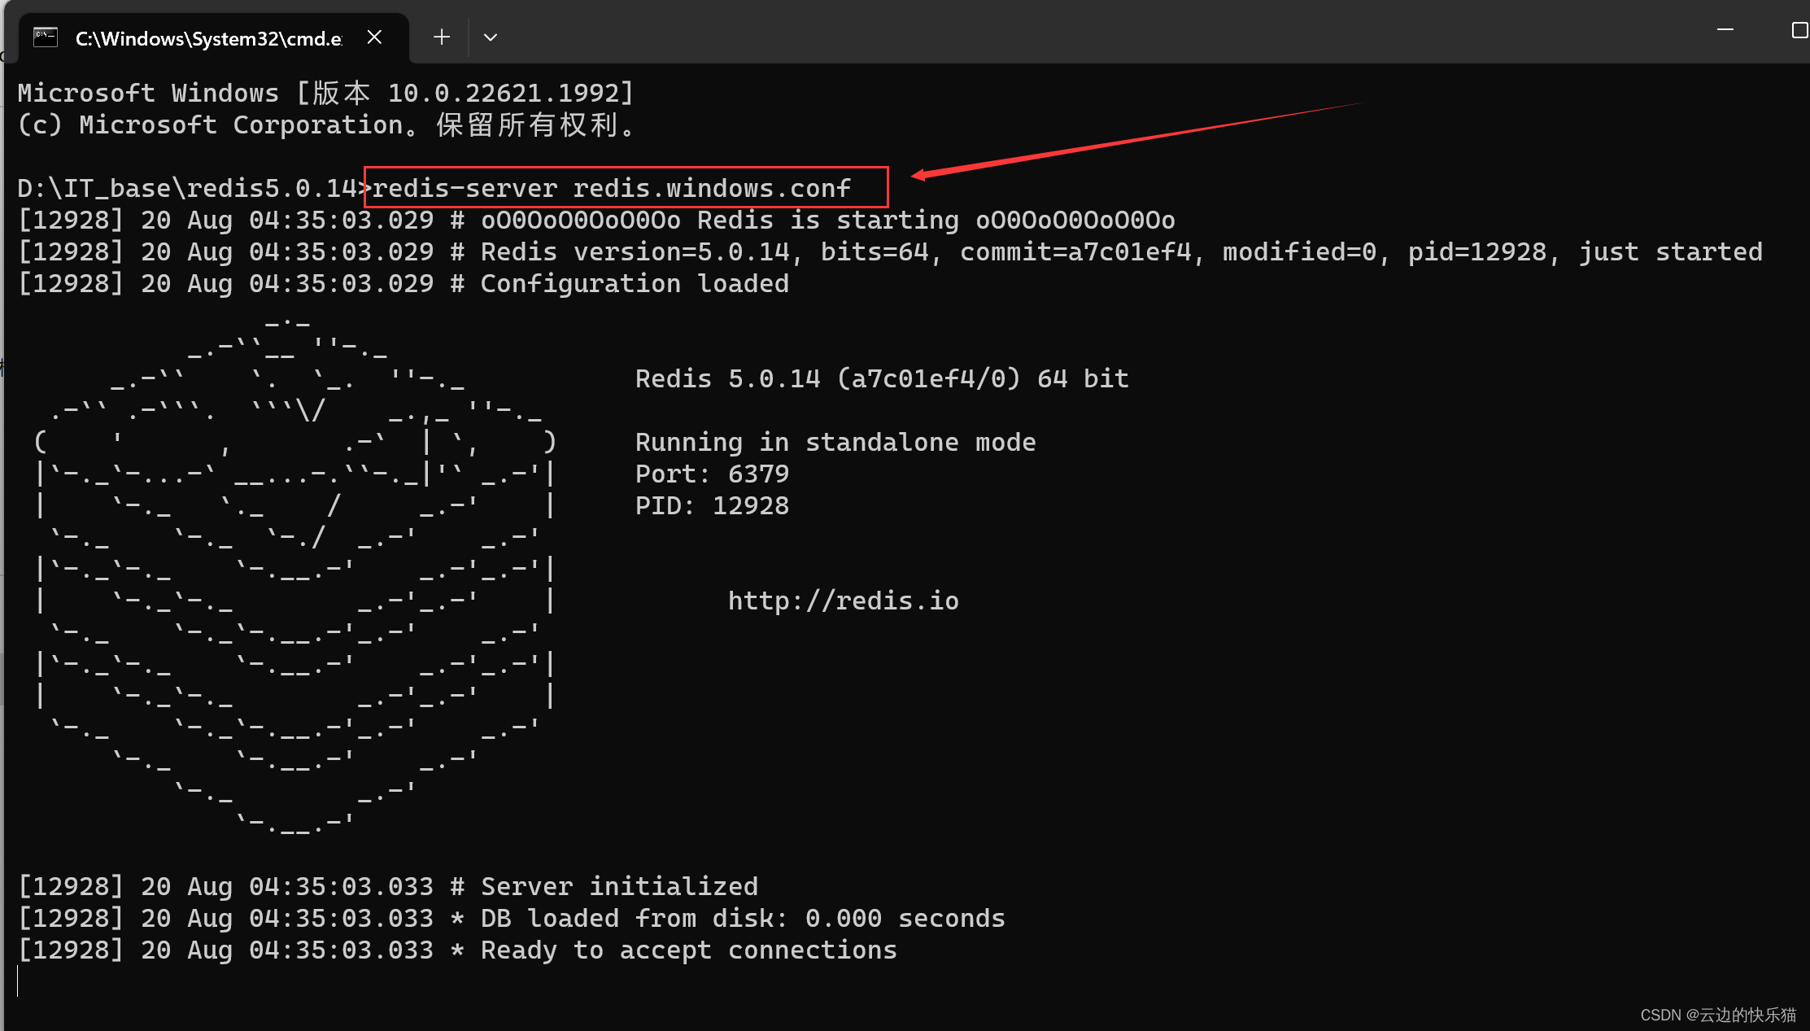Open a new terminal tab
This screenshot has width=1810, height=1031.
pyautogui.click(x=442, y=37)
